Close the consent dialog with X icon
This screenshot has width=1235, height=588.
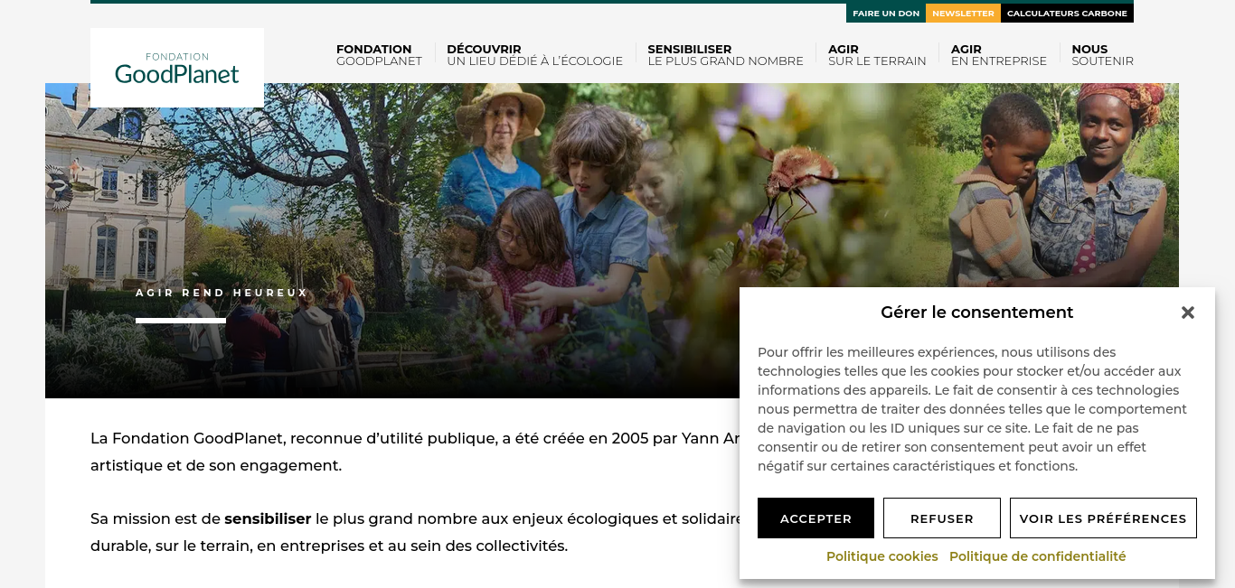pos(1187,313)
